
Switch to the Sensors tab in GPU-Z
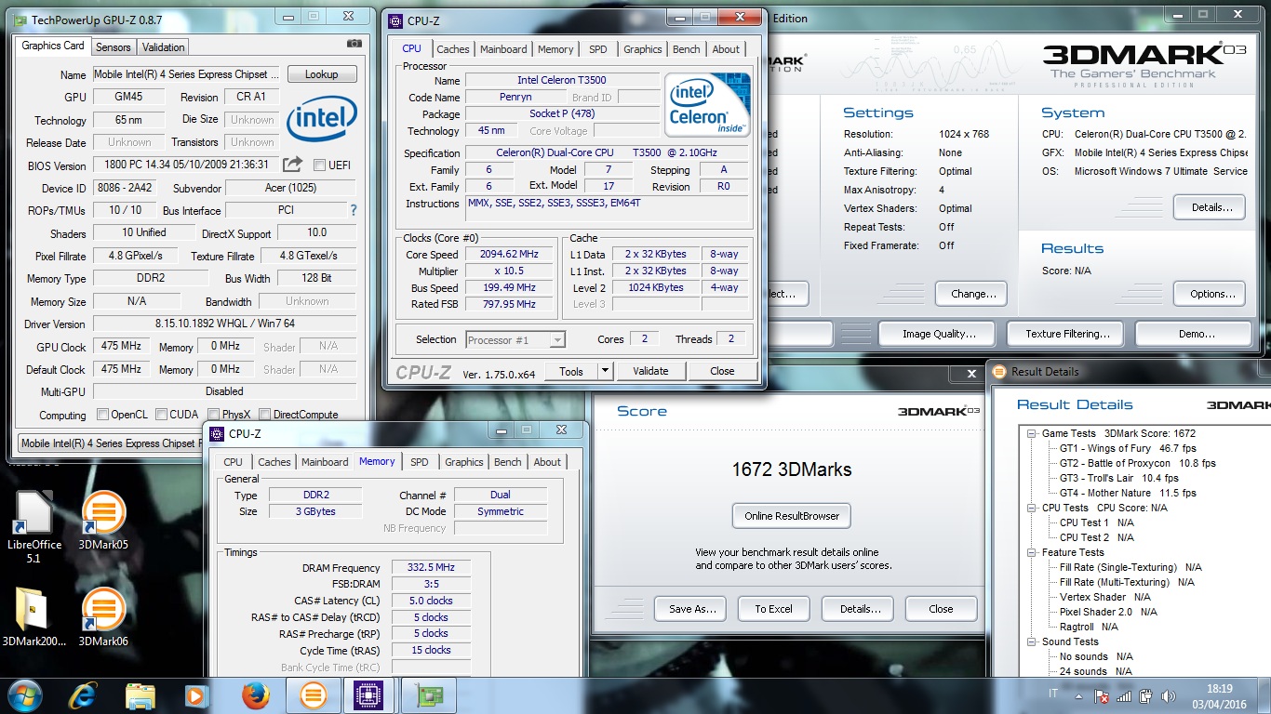click(114, 47)
